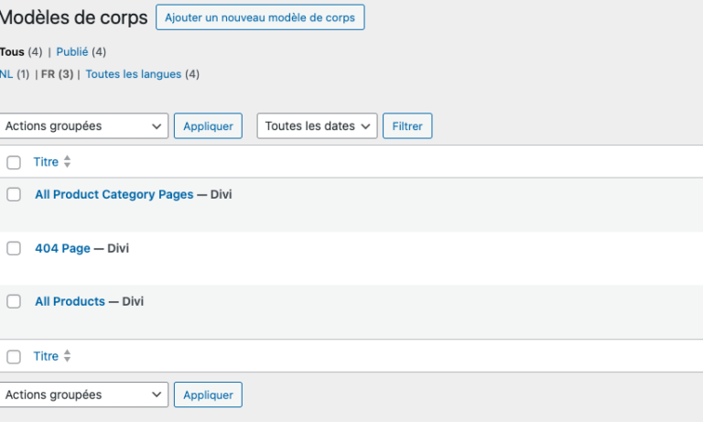Toggle the checkbox next to All Products
Screen dimensions: 703x422
coord(14,301)
